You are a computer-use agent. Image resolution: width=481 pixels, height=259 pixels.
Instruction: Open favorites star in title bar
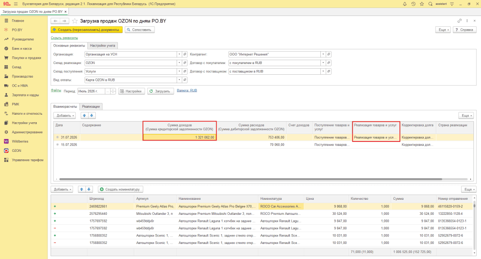pos(422,4)
